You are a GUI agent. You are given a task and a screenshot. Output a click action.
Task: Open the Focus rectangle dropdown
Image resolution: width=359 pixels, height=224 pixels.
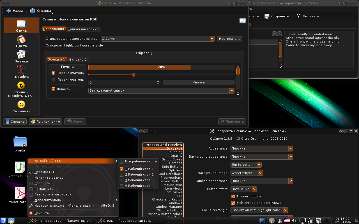click(x=259, y=210)
